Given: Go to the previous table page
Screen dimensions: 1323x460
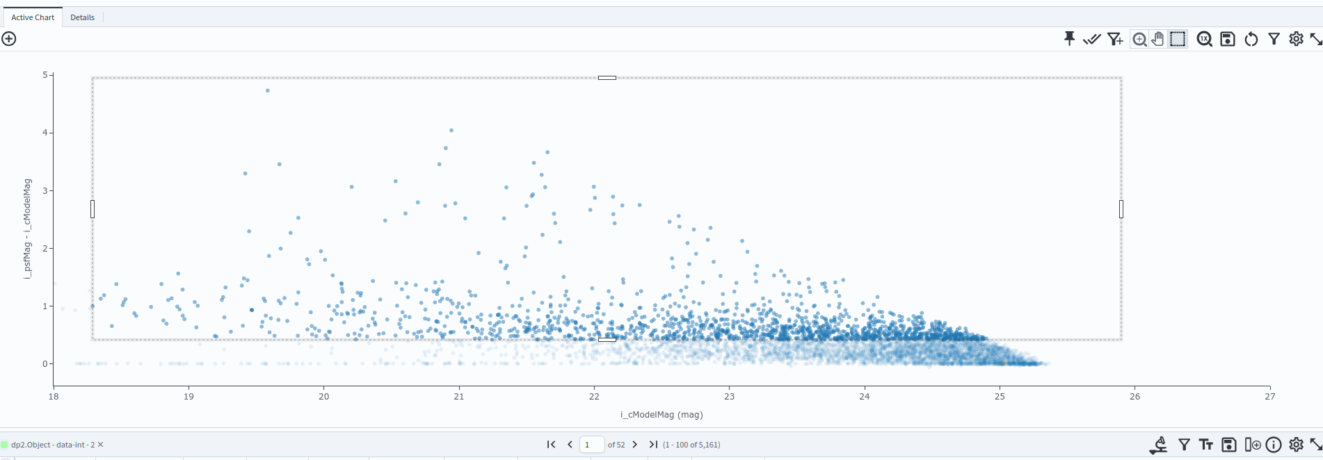Looking at the screenshot, I should click(x=570, y=445).
